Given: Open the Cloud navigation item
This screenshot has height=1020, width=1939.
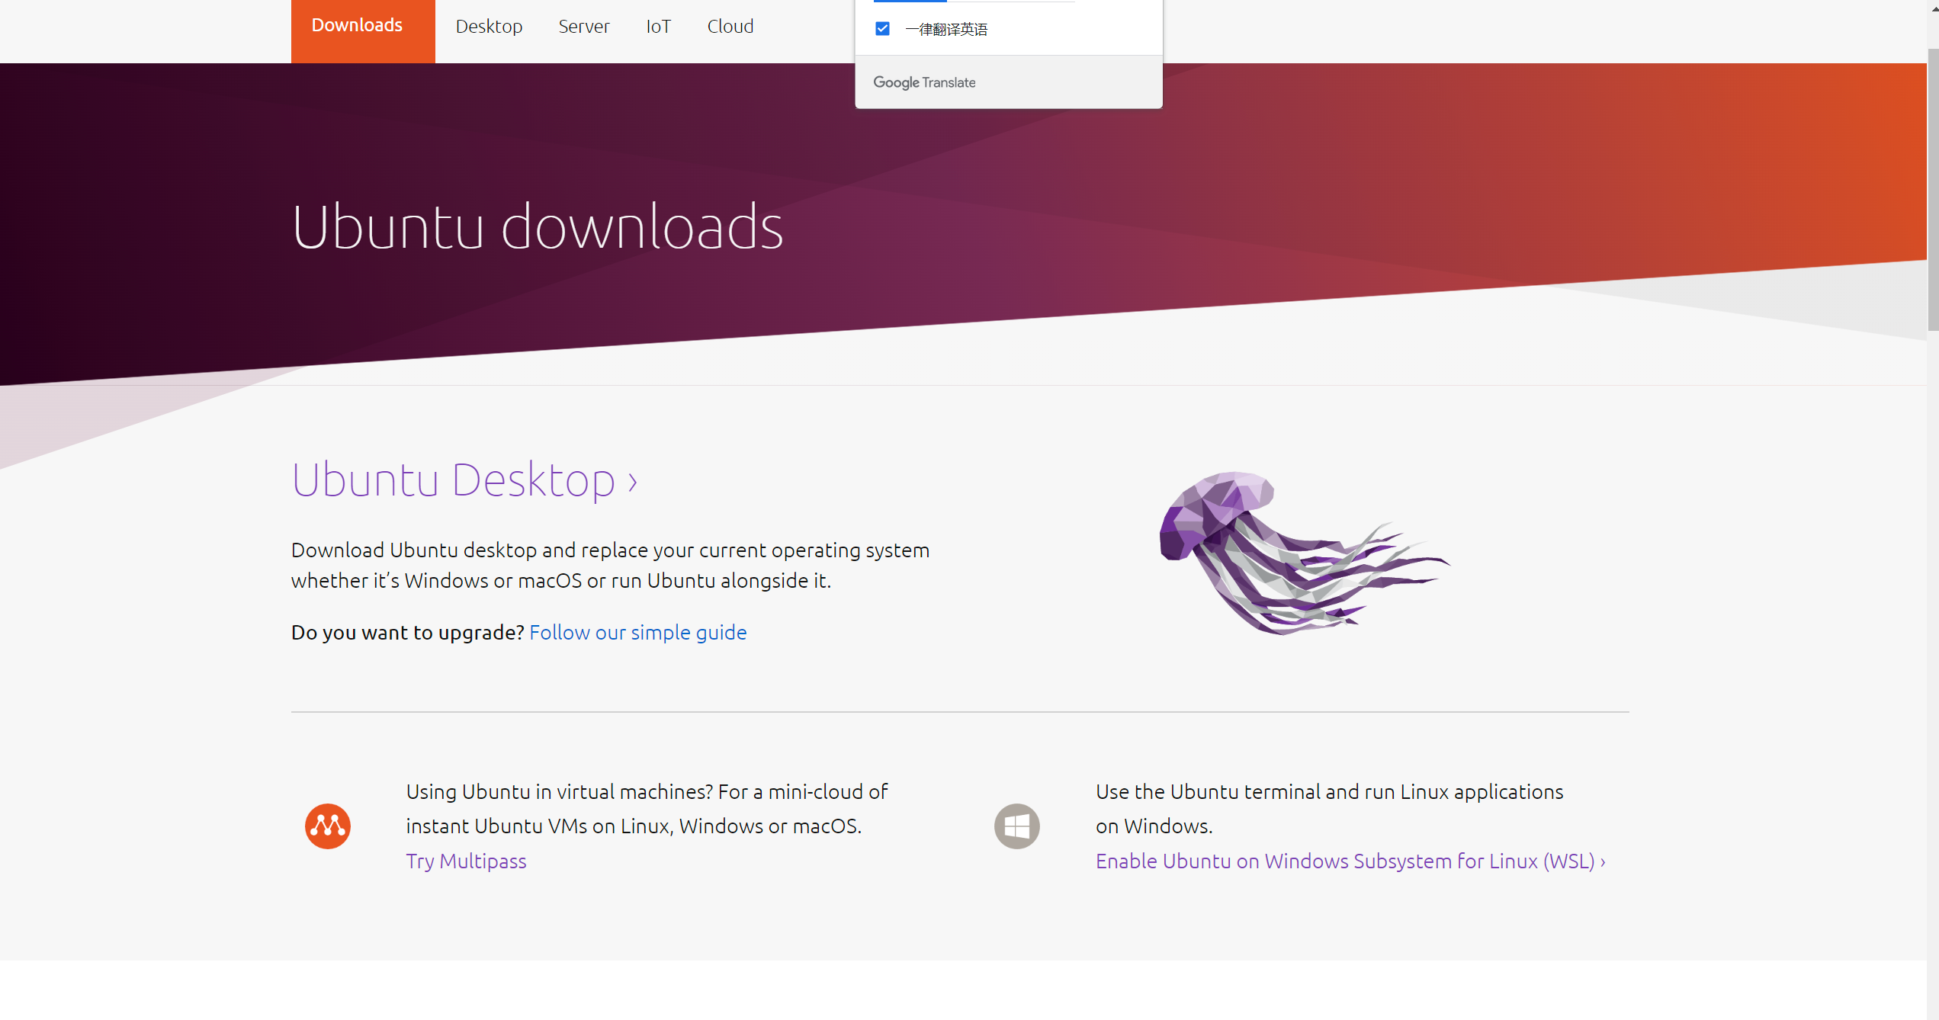Looking at the screenshot, I should tap(730, 27).
